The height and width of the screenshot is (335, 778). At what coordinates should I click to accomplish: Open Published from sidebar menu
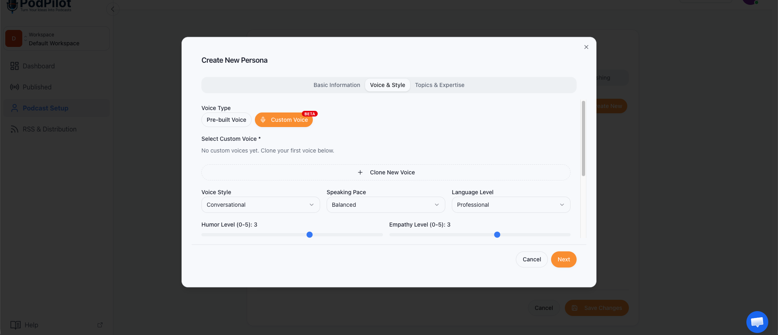click(57, 87)
